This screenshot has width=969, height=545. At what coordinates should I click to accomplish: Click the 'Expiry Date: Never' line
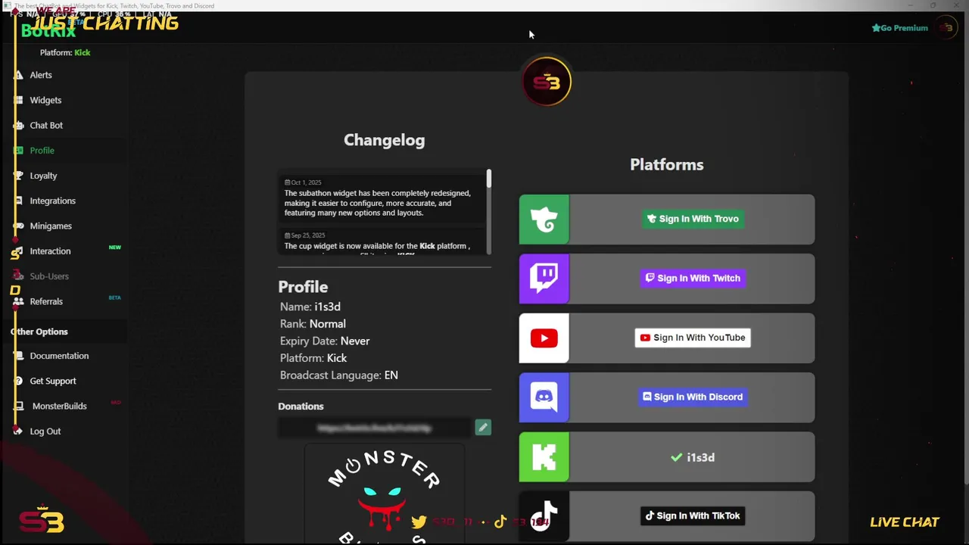click(325, 341)
